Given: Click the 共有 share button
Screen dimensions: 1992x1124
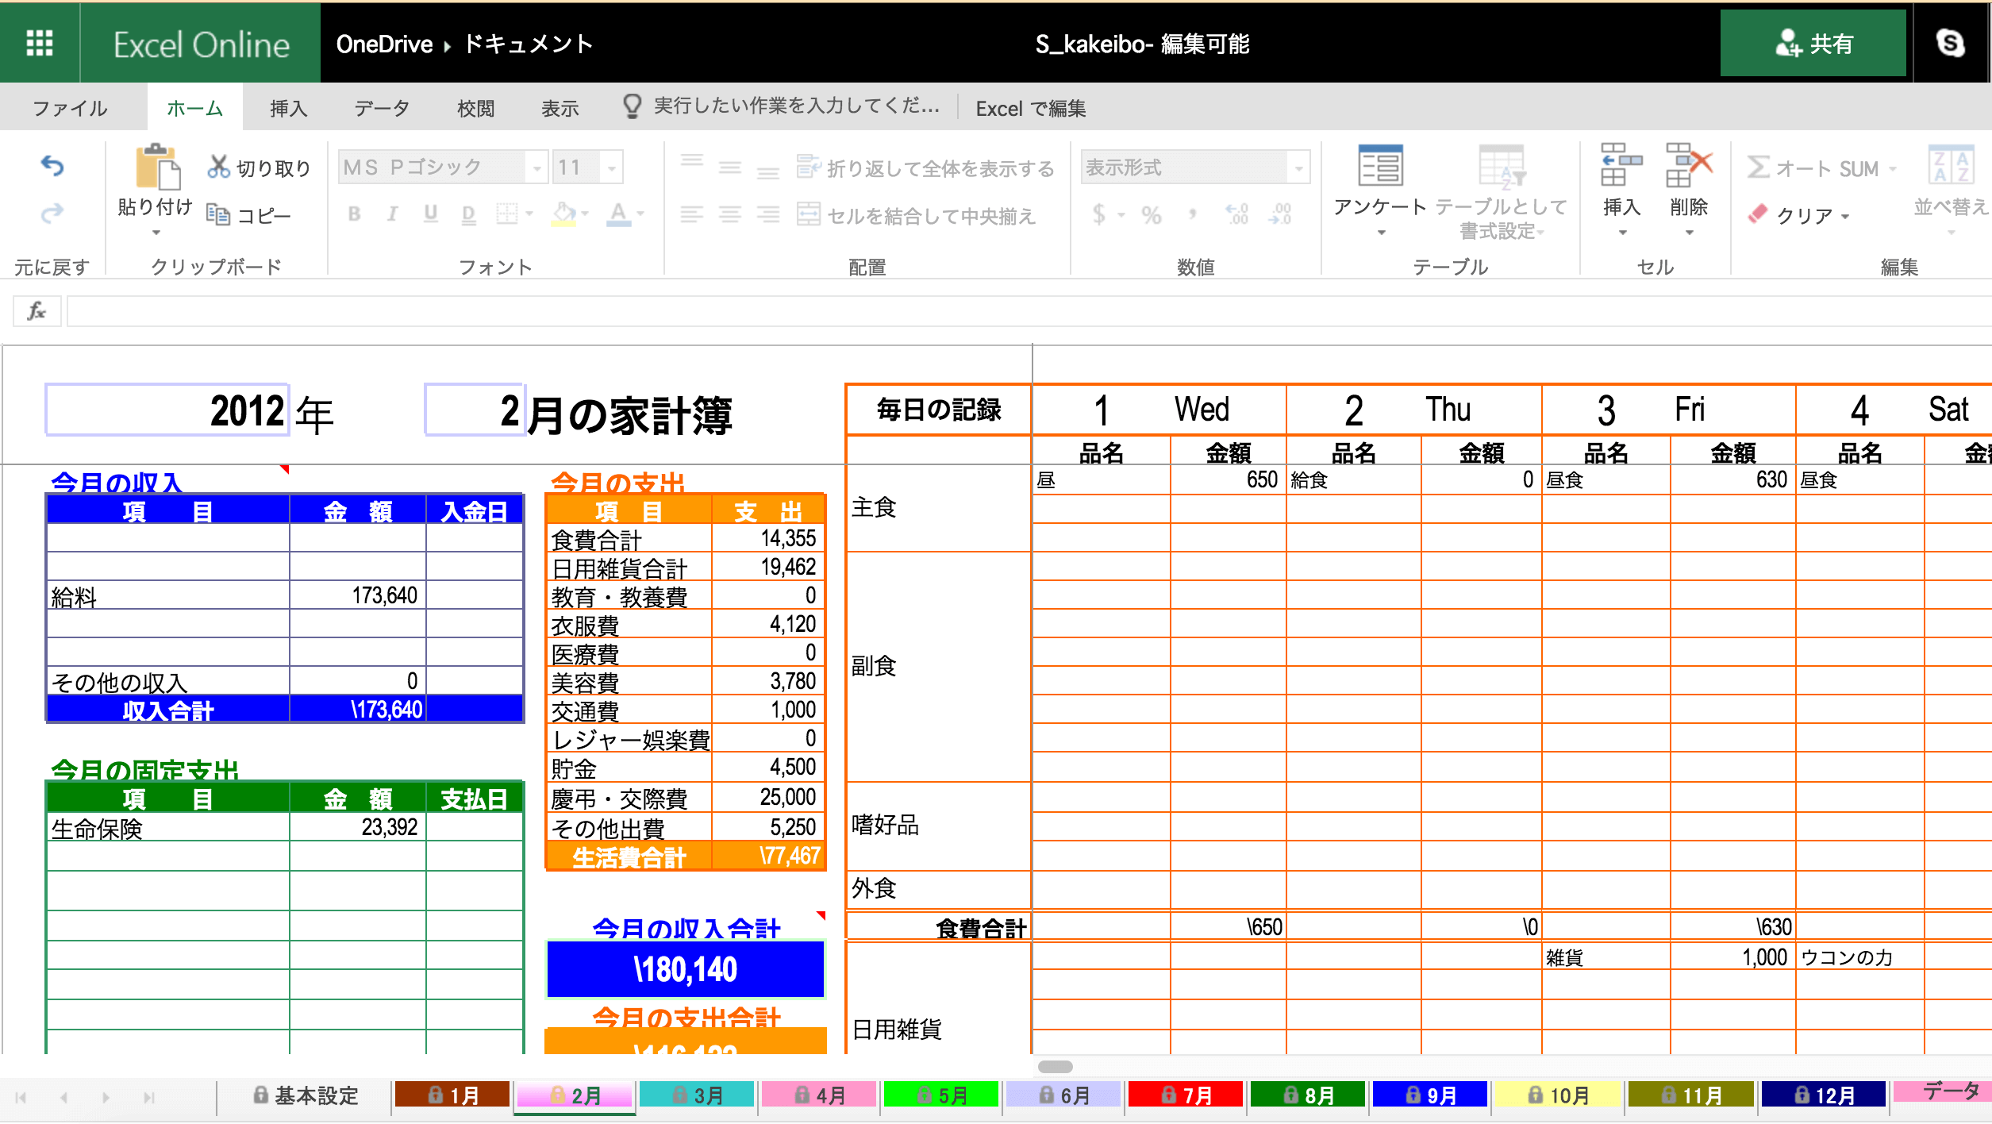Looking at the screenshot, I should (x=1813, y=43).
